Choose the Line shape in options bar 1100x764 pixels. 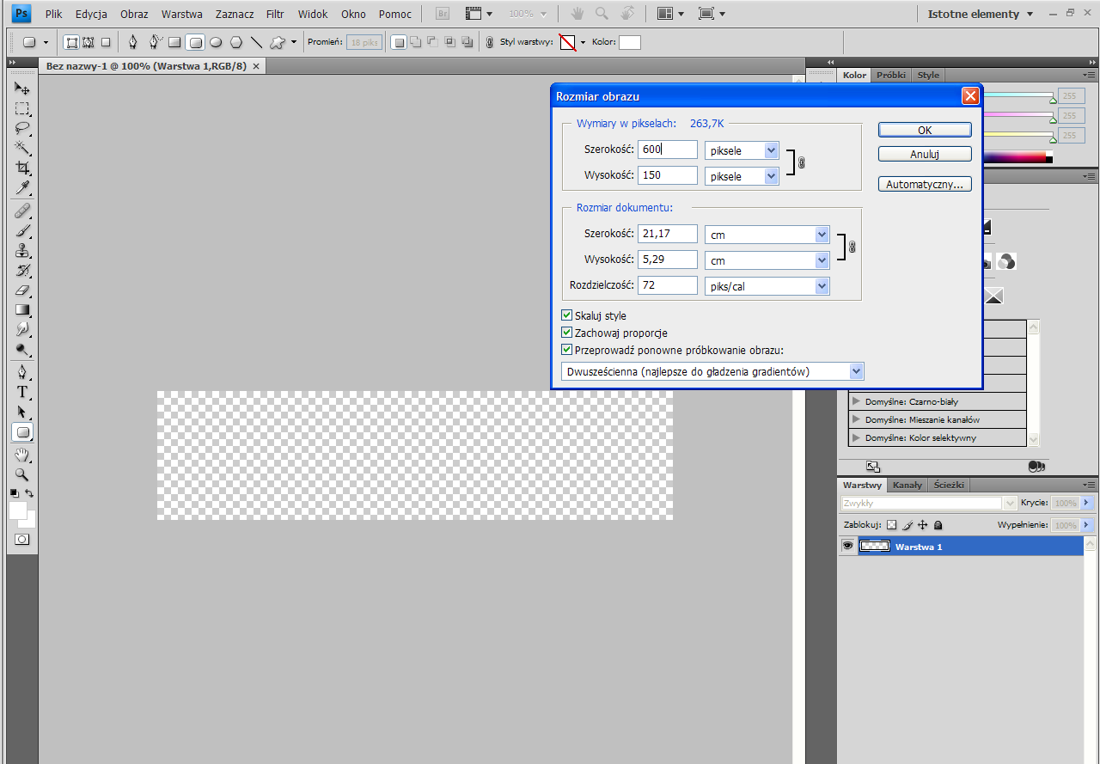(255, 41)
